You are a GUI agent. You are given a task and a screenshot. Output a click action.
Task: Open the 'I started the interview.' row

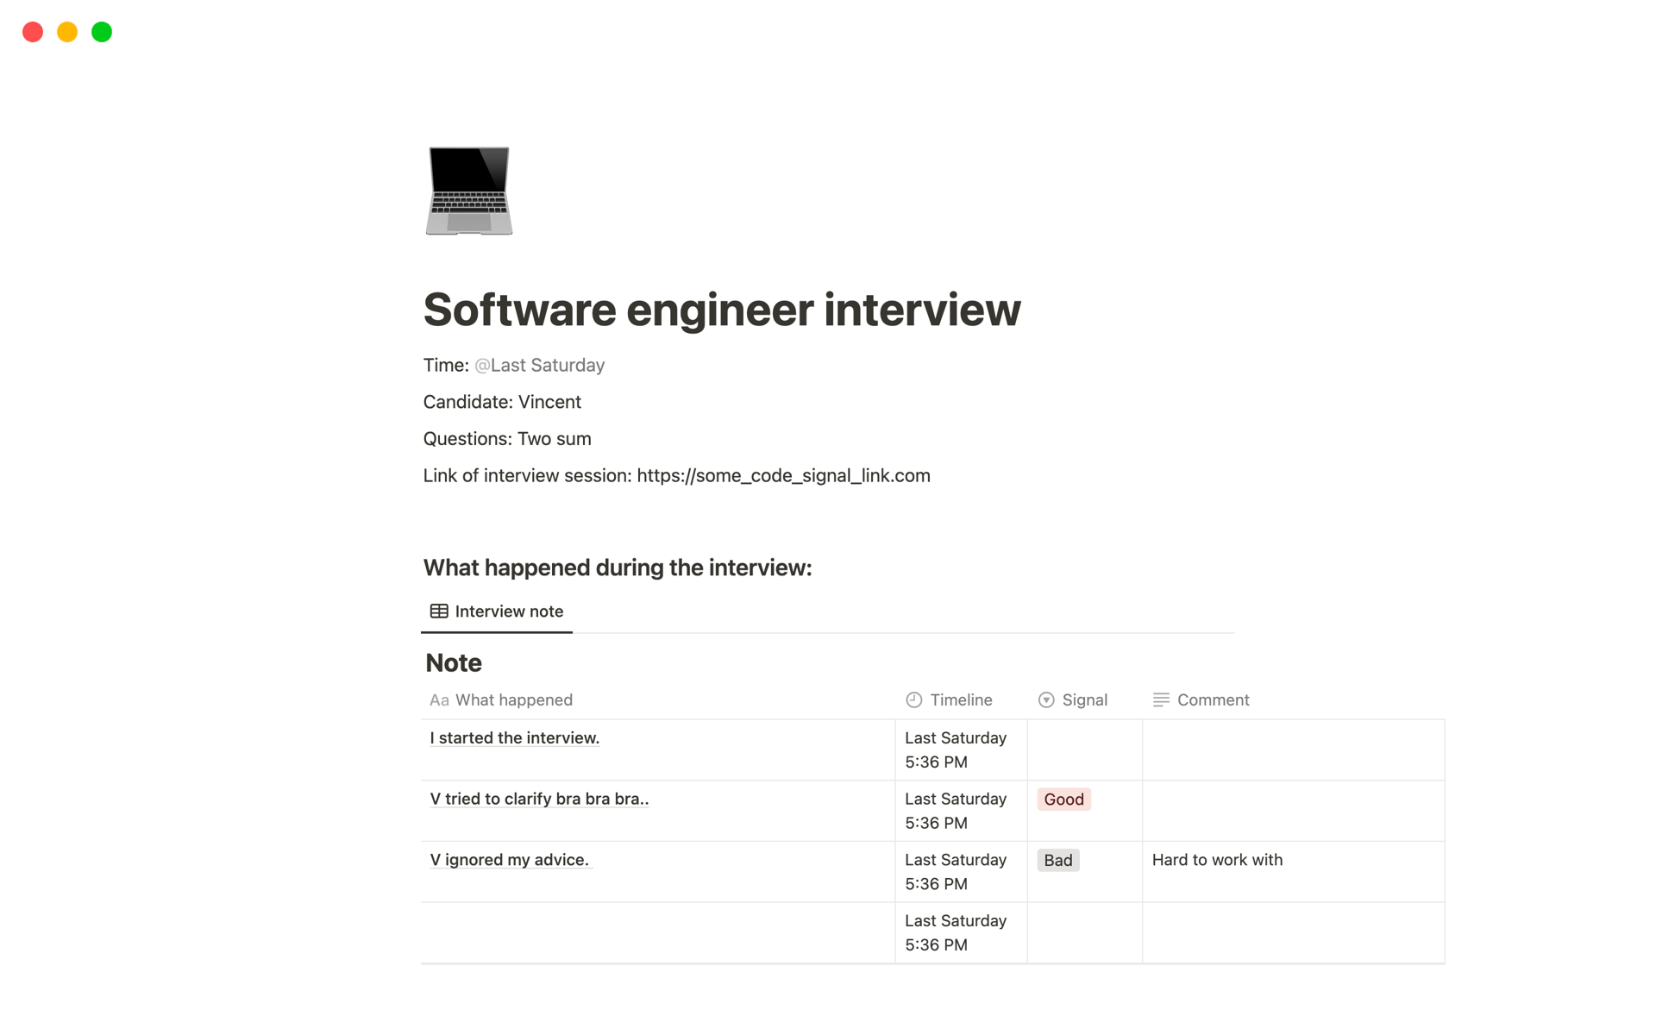pyautogui.click(x=515, y=738)
